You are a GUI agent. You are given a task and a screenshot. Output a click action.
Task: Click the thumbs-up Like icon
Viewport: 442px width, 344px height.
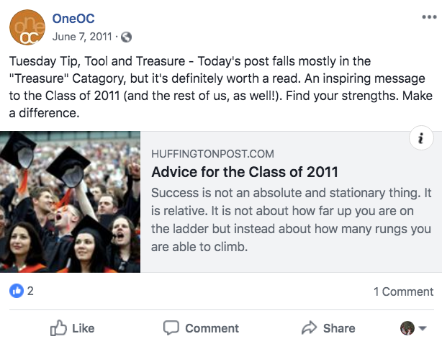[x=58, y=328]
